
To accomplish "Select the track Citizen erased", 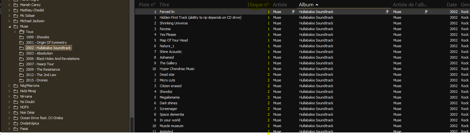I will [x=170, y=86].
